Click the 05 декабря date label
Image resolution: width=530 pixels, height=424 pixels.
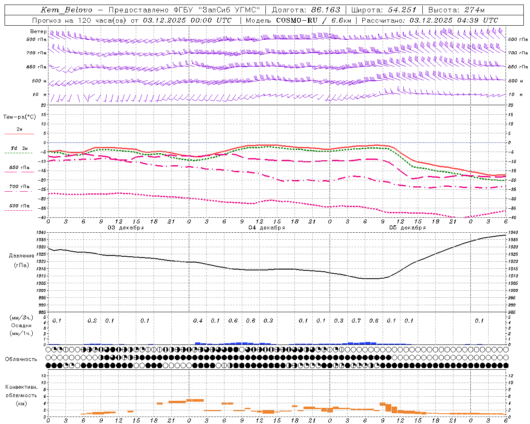coord(407,228)
